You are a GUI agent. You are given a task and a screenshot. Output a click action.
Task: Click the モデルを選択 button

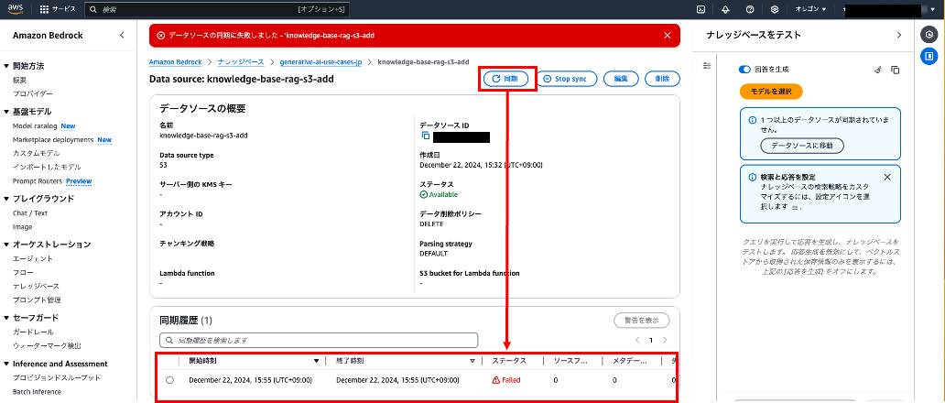[771, 92]
